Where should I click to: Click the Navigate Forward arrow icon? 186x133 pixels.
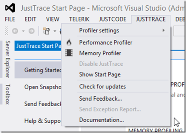[x=31, y=31]
